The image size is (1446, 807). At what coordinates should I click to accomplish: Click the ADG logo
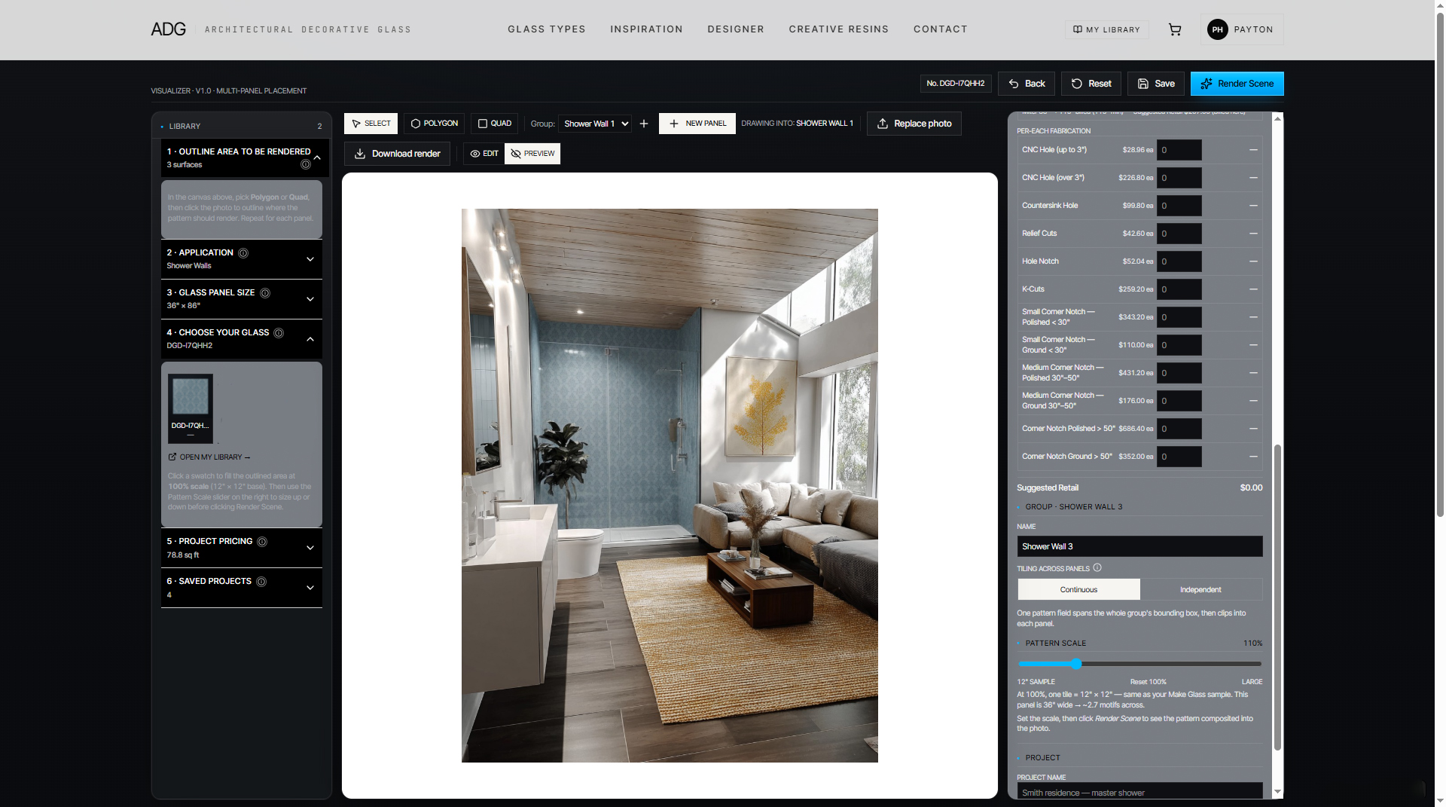(x=168, y=29)
